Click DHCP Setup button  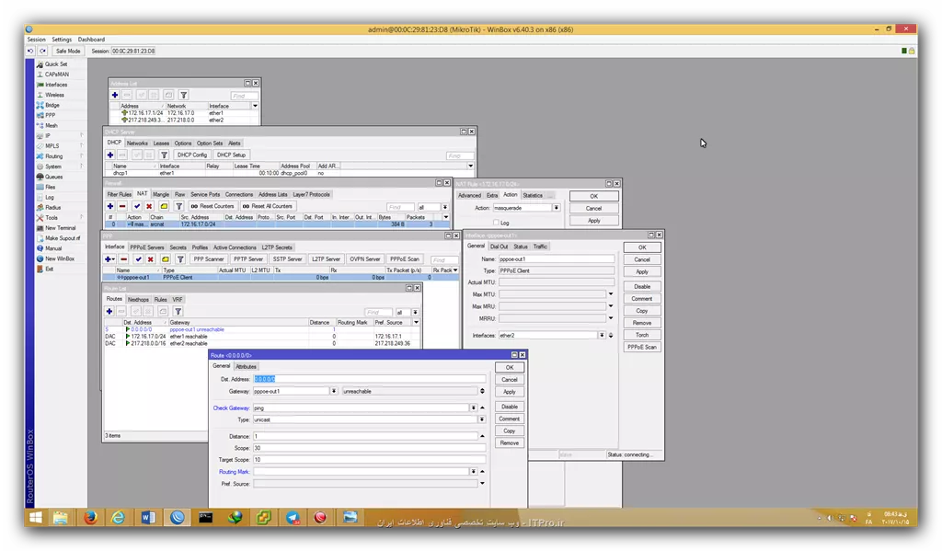point(231,155)
